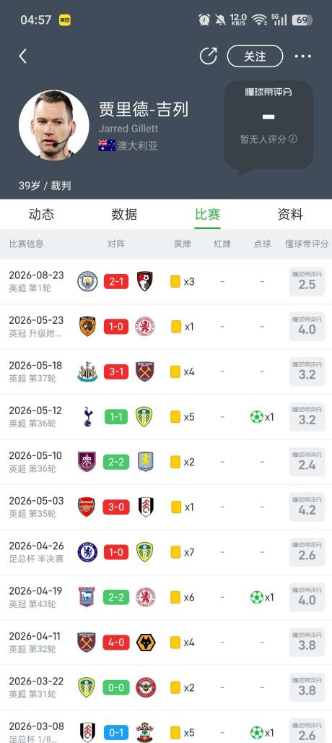Open the share icon beside 关注
332x743 pixels.
[208, 56]
